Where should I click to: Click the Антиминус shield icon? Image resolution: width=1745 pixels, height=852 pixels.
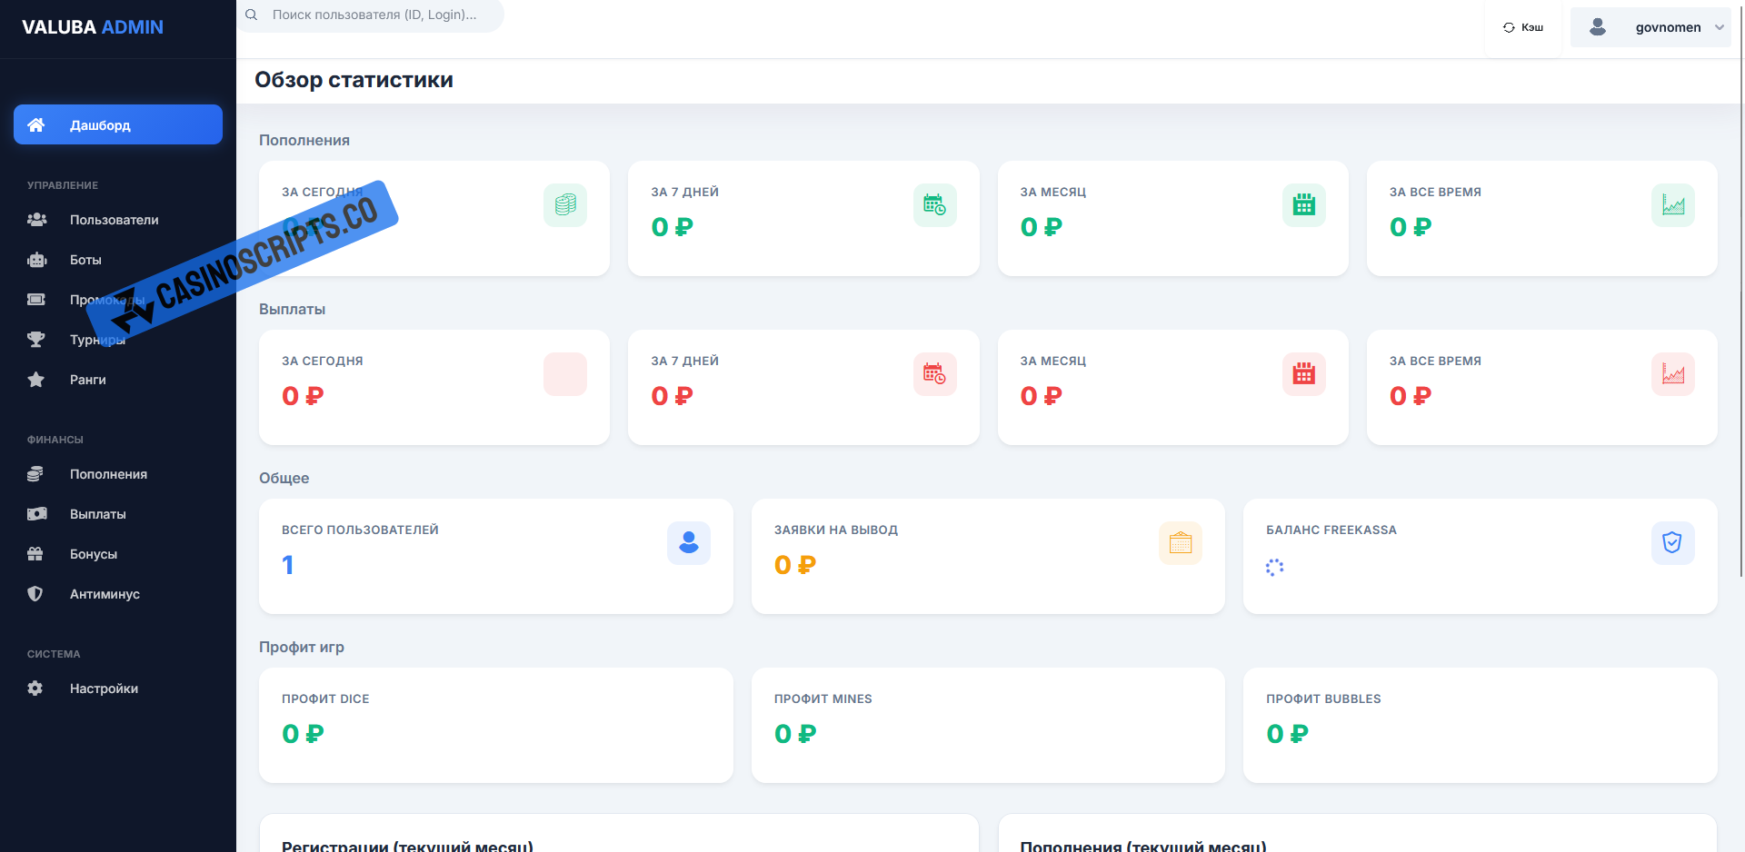click(x=35, y=594)
